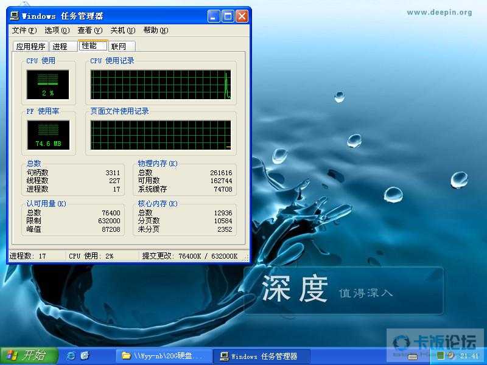Maximize the Task Manager window
Image resolution: width=487 pixels, height=365 pixels.
228,16
